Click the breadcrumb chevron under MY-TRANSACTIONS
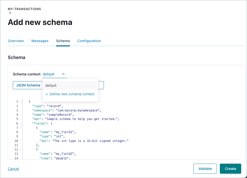The height and width of the screenshot is (178, 247). tap(10, 13)
